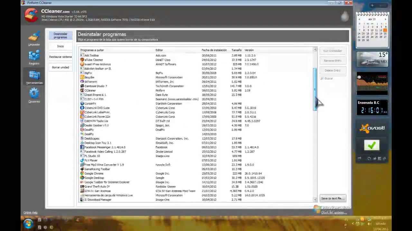Click the TechSmith Corporation editor cell
Image resolution: width=412 pixels, height=231 pixels.
pyautogui.click(x=170, y=86)
